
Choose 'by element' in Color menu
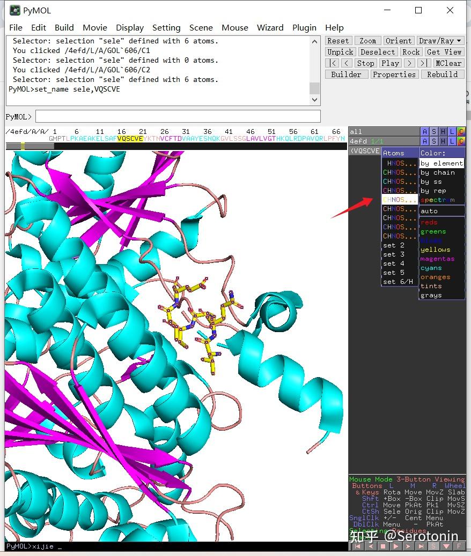click(x=441, y=163)
